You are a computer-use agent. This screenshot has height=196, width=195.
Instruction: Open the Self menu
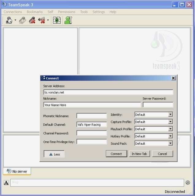(50, 12)
